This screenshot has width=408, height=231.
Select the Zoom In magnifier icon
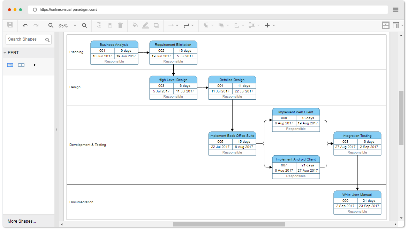tap(85, 25)
